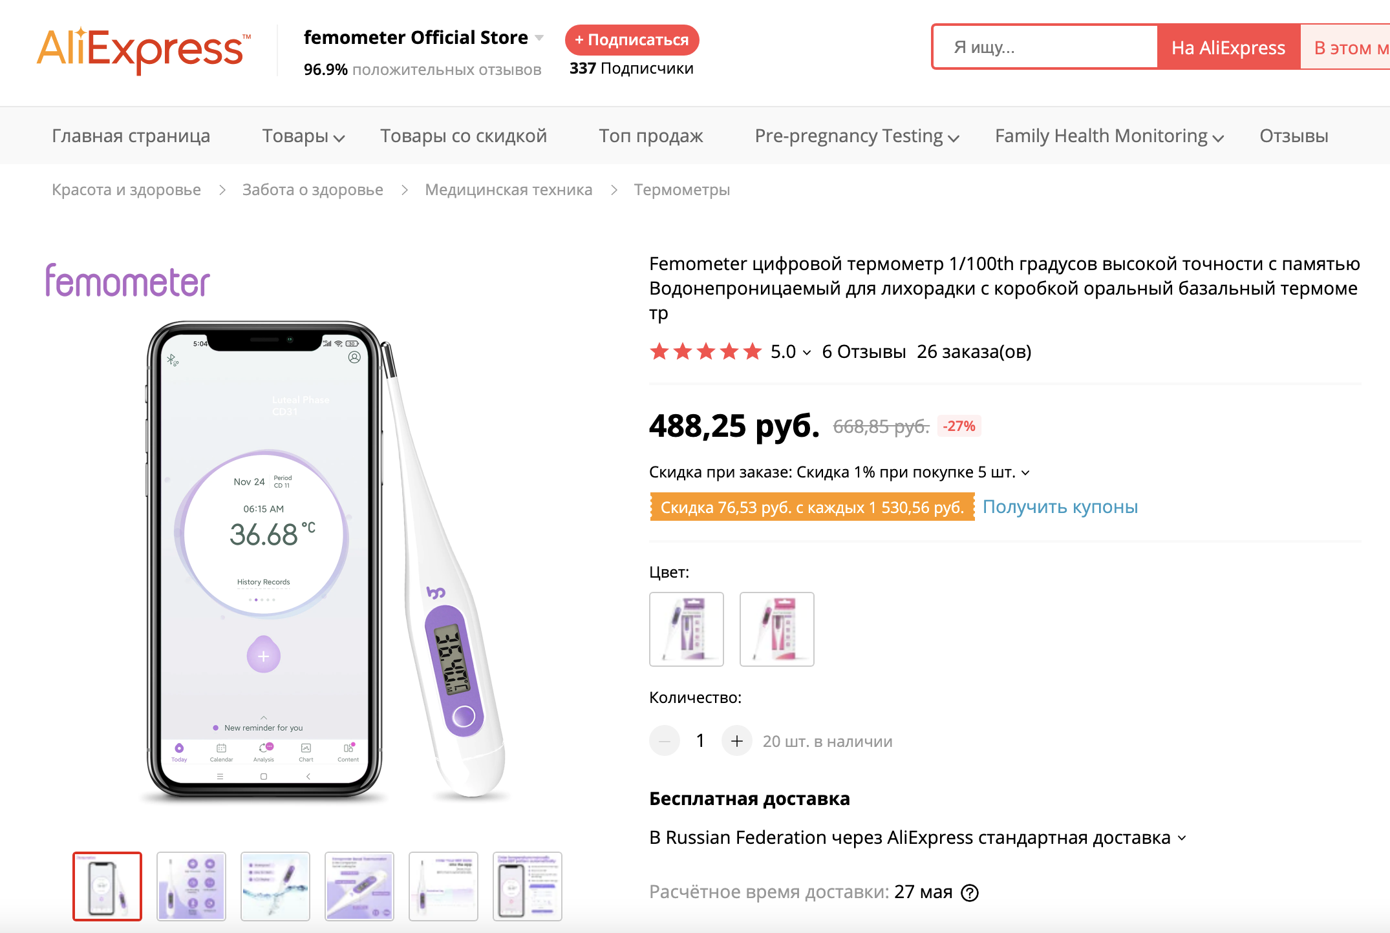Open the Pre-pregnancy Testing dropdown
Viewport: 1390px width, 933px height.
click(857, 136)
